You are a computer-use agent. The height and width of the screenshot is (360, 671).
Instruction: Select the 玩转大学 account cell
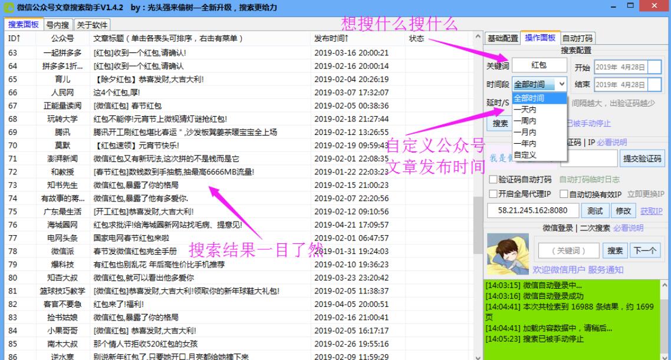tap(63, 119)
